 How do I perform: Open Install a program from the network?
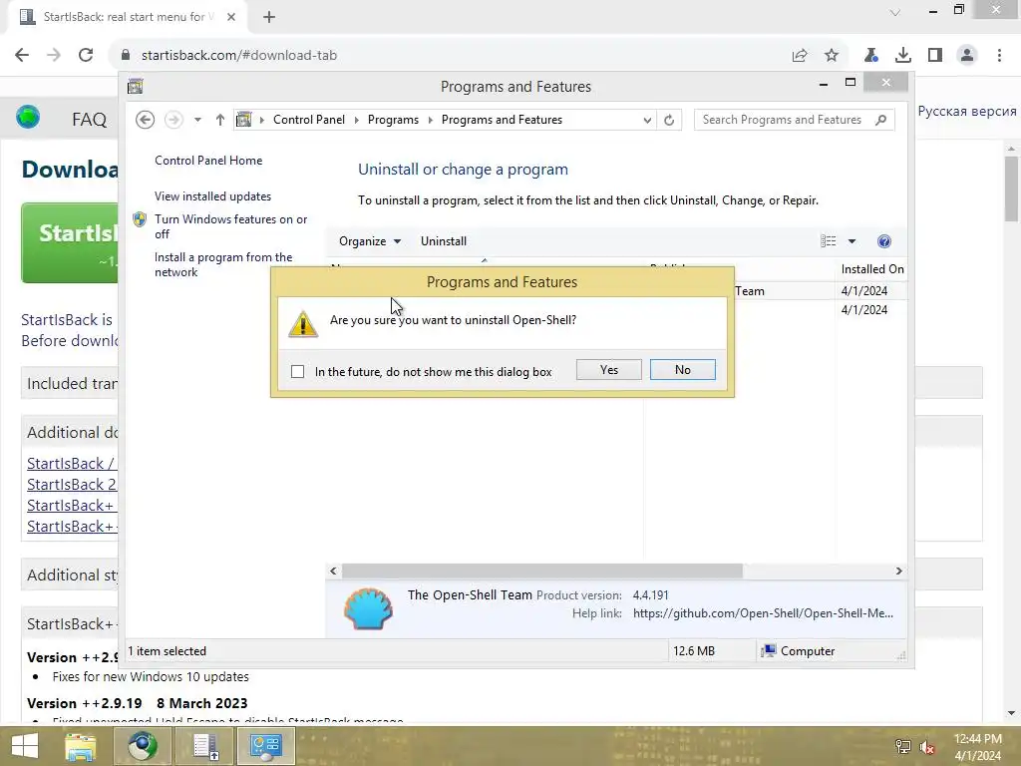pyautogui.click(x=222, y=264)
